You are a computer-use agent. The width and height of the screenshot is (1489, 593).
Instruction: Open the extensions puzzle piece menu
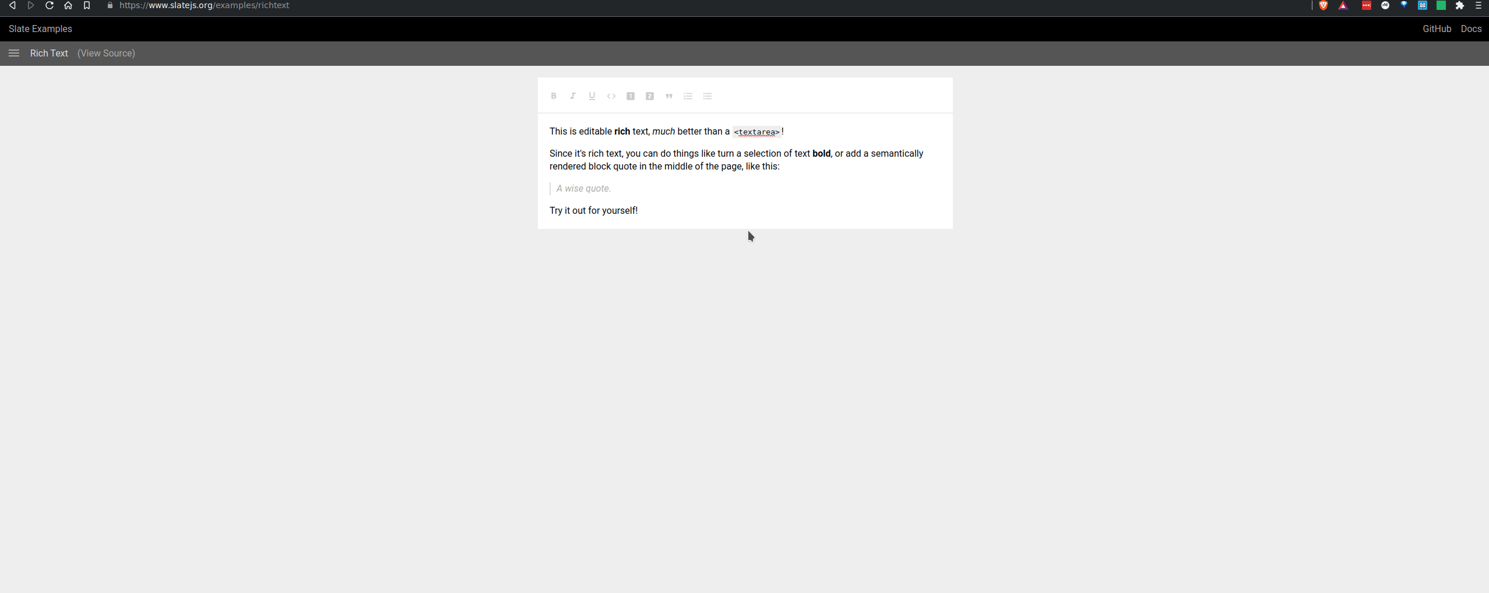(1460, 5)
